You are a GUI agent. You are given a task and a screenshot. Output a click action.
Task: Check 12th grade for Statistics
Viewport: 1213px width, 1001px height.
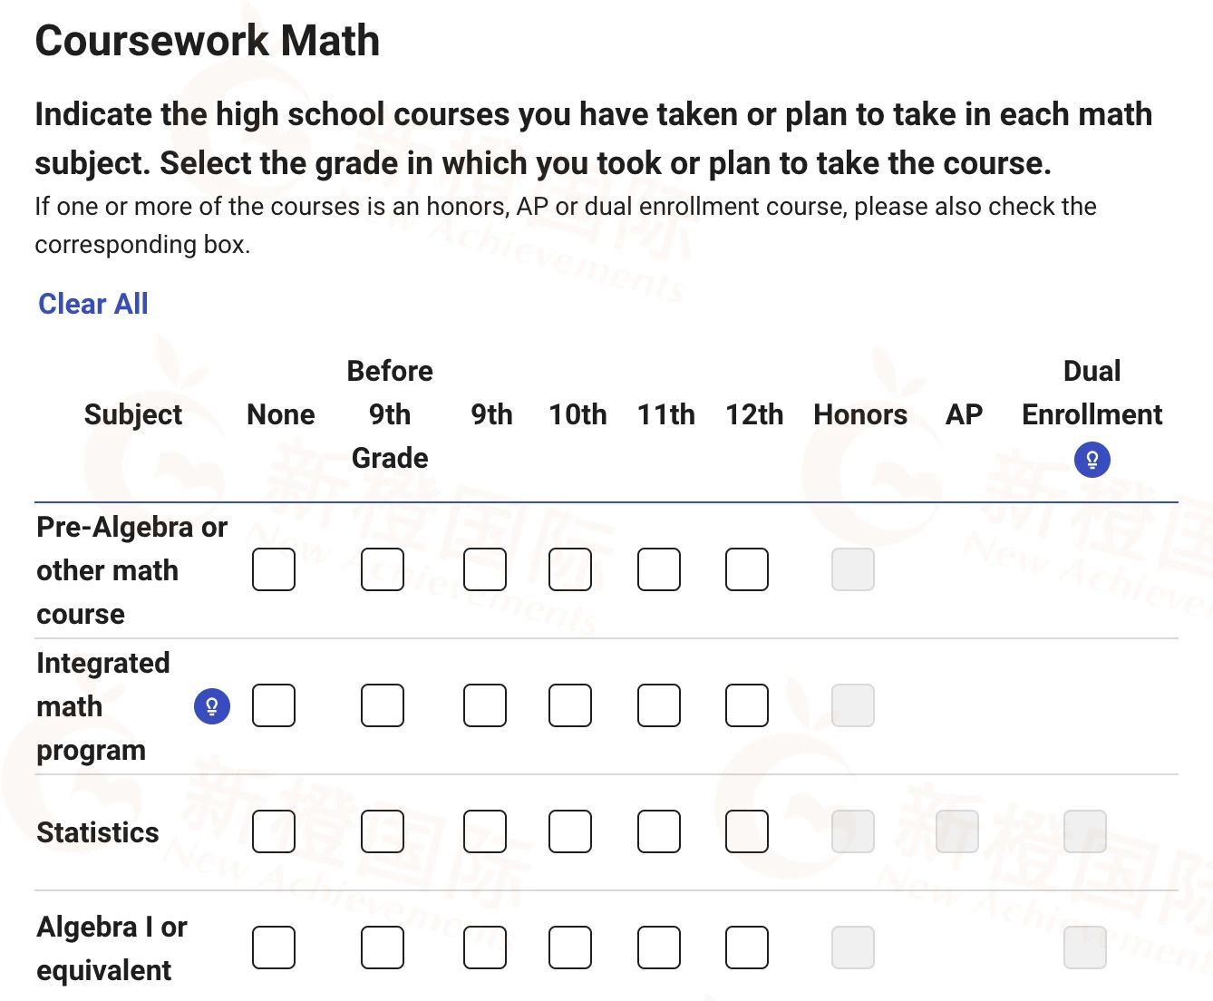[x=747, y=831]
